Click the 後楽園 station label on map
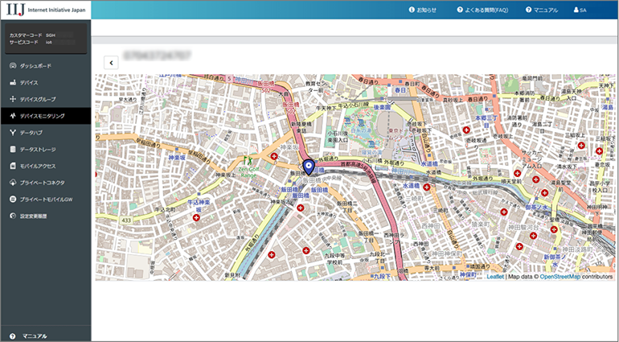Viewport: 619px width, 342px height. coord(382,108)
